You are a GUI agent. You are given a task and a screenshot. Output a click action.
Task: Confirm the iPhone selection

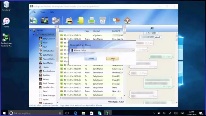coord(91,59)
